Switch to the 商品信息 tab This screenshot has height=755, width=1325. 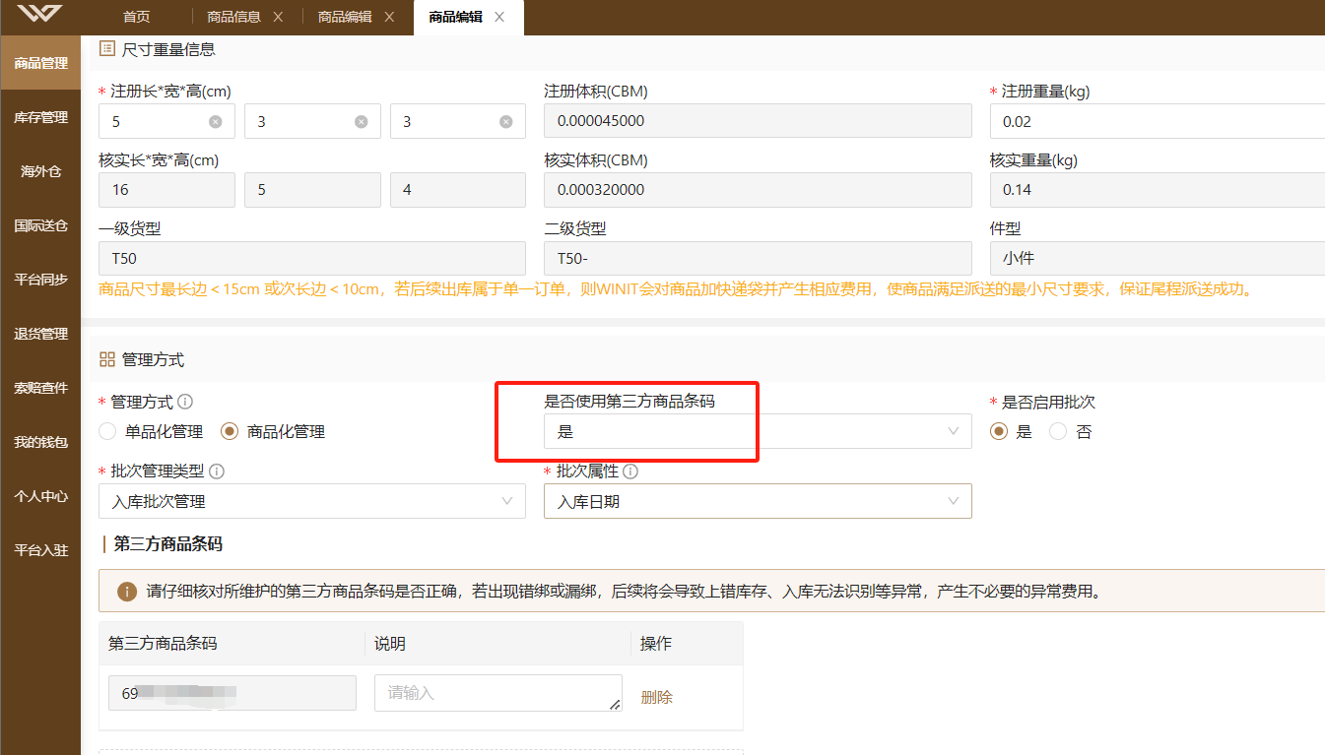click(233, 17)
